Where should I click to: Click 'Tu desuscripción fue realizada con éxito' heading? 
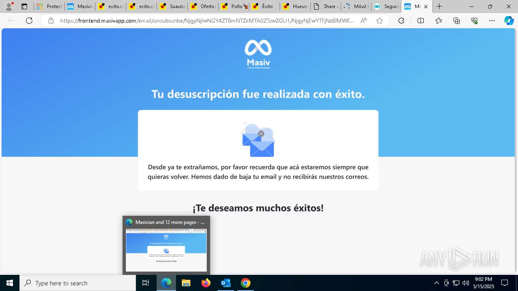pyautogui.click(x=258, y=94)
